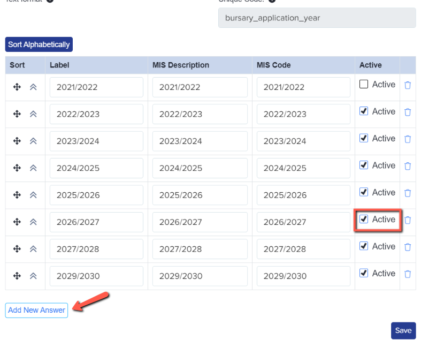Click the Add New Answer button
Screen dimensions: 421x347
point(36,310)
